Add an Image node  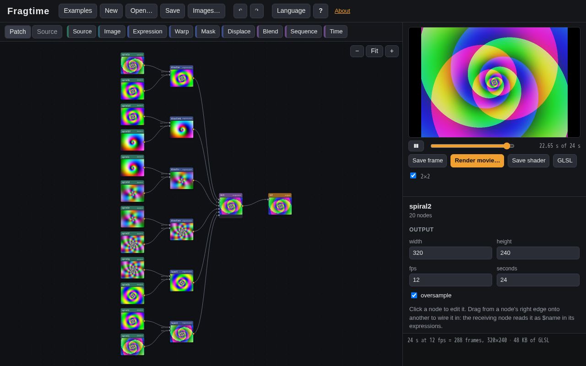112,32
